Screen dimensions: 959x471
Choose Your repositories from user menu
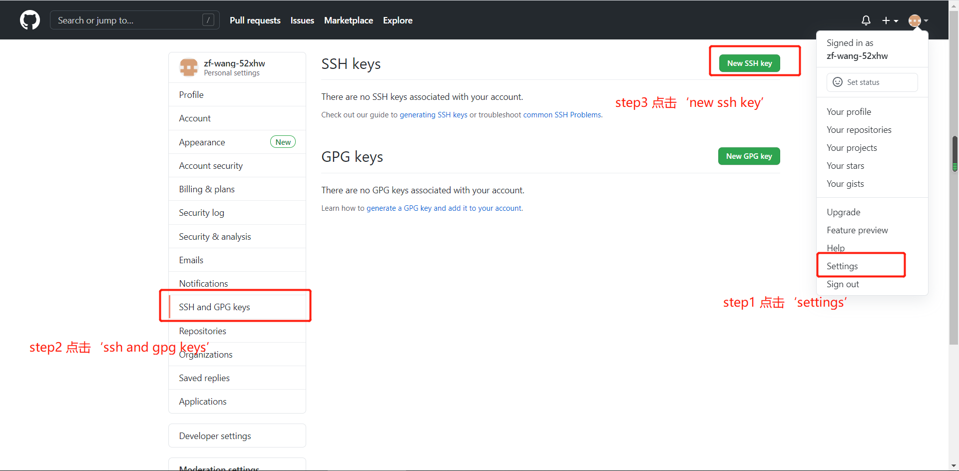pos(872,130)
